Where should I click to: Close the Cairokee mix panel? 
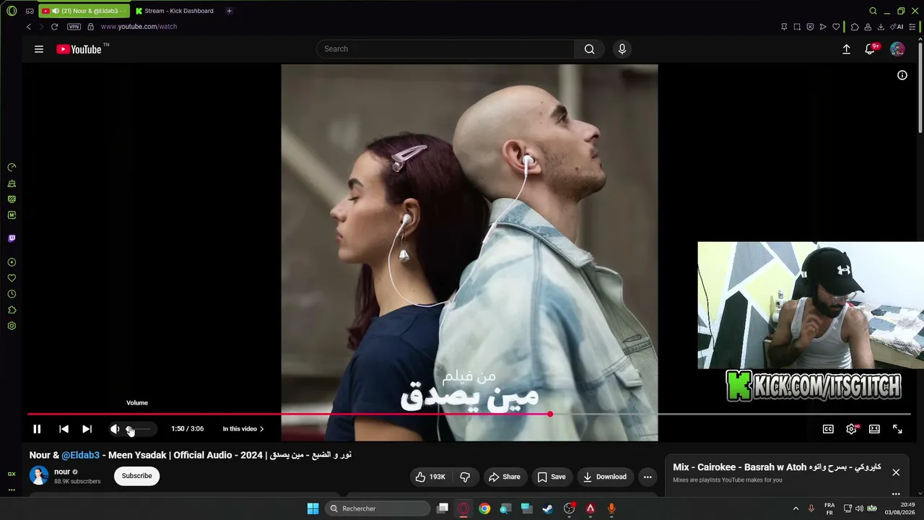(896, 472)
